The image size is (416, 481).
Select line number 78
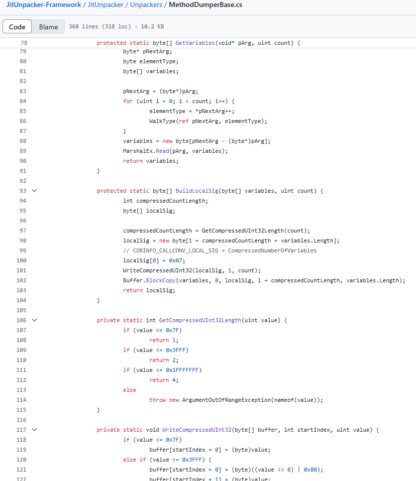tap(23, 43)
